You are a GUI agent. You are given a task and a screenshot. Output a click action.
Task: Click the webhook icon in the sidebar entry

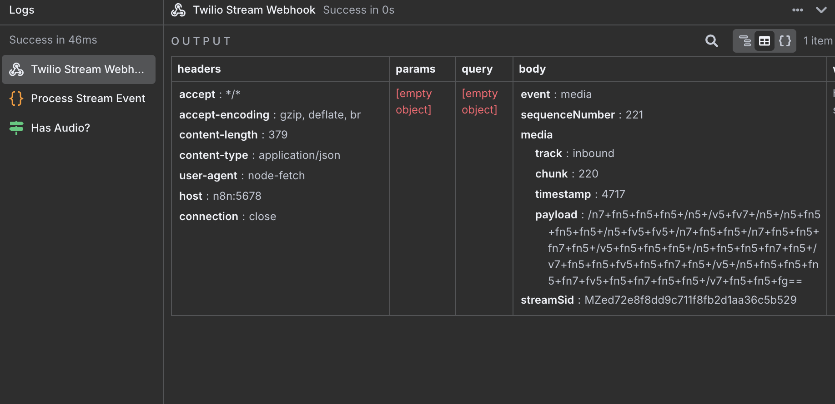click(x=16, y=69)
